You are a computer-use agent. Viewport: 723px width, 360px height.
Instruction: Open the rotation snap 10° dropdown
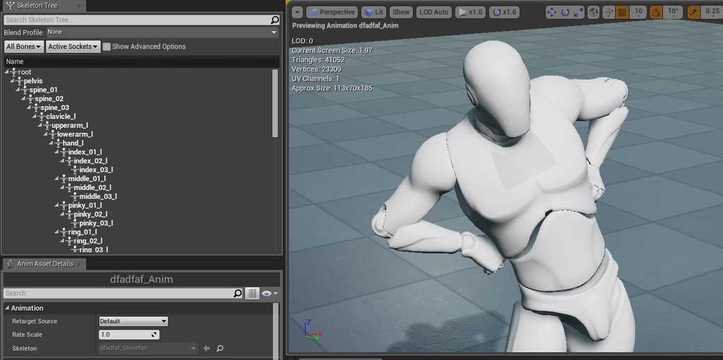pos(673,13)
